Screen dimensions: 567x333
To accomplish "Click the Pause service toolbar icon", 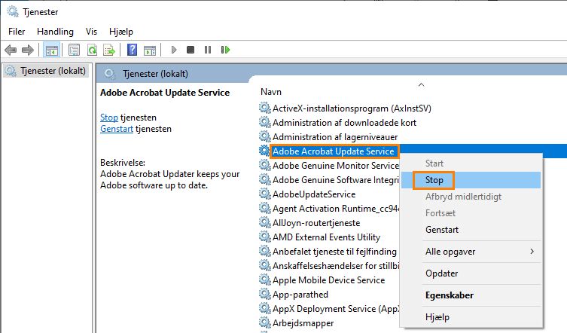I will (208, 50).
